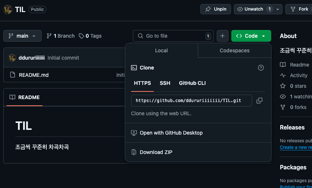This screenshot has width=312, height=188.
Task: Click the book icon beside Readme in About
Action: click(283, 65)
